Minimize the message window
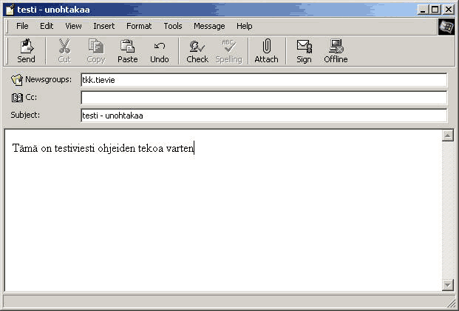The height and width of the screenshot is (311, 459). tap(423, 10)
